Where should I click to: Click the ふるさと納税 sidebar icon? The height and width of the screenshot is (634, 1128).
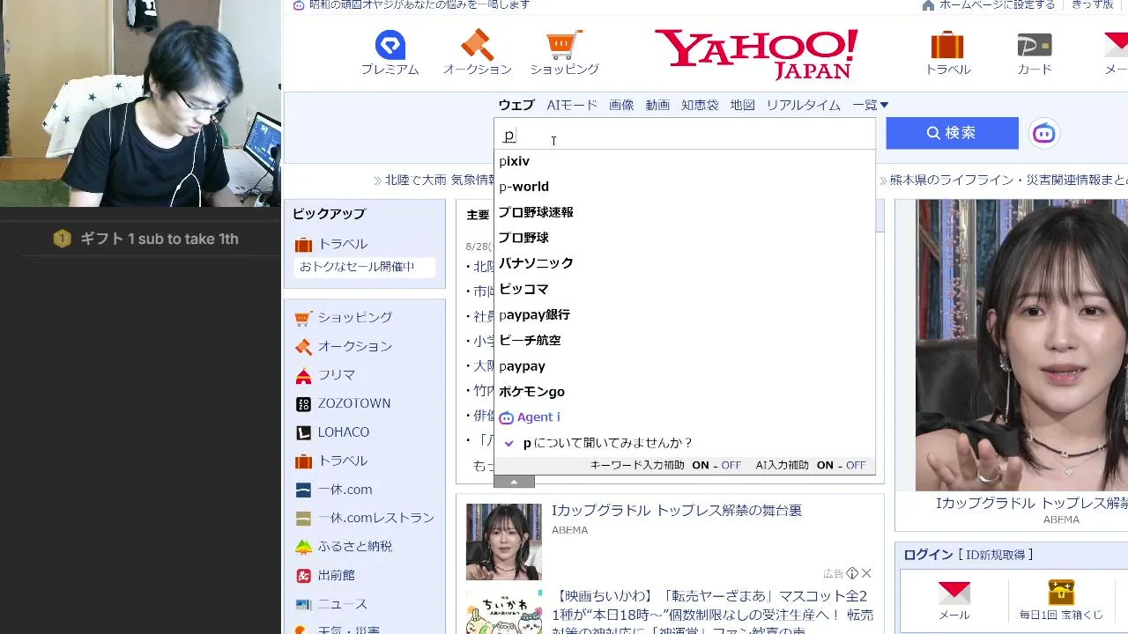304,547
